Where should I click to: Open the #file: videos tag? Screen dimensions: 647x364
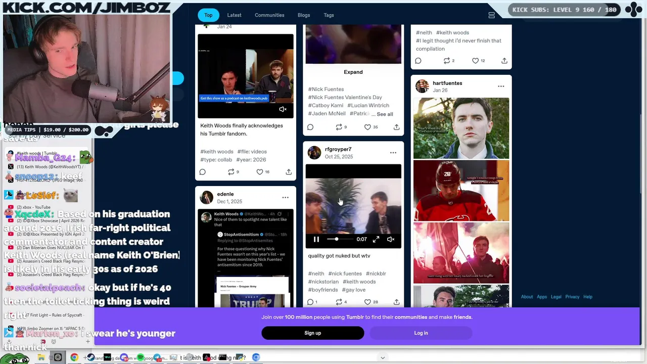click(252, 152)
